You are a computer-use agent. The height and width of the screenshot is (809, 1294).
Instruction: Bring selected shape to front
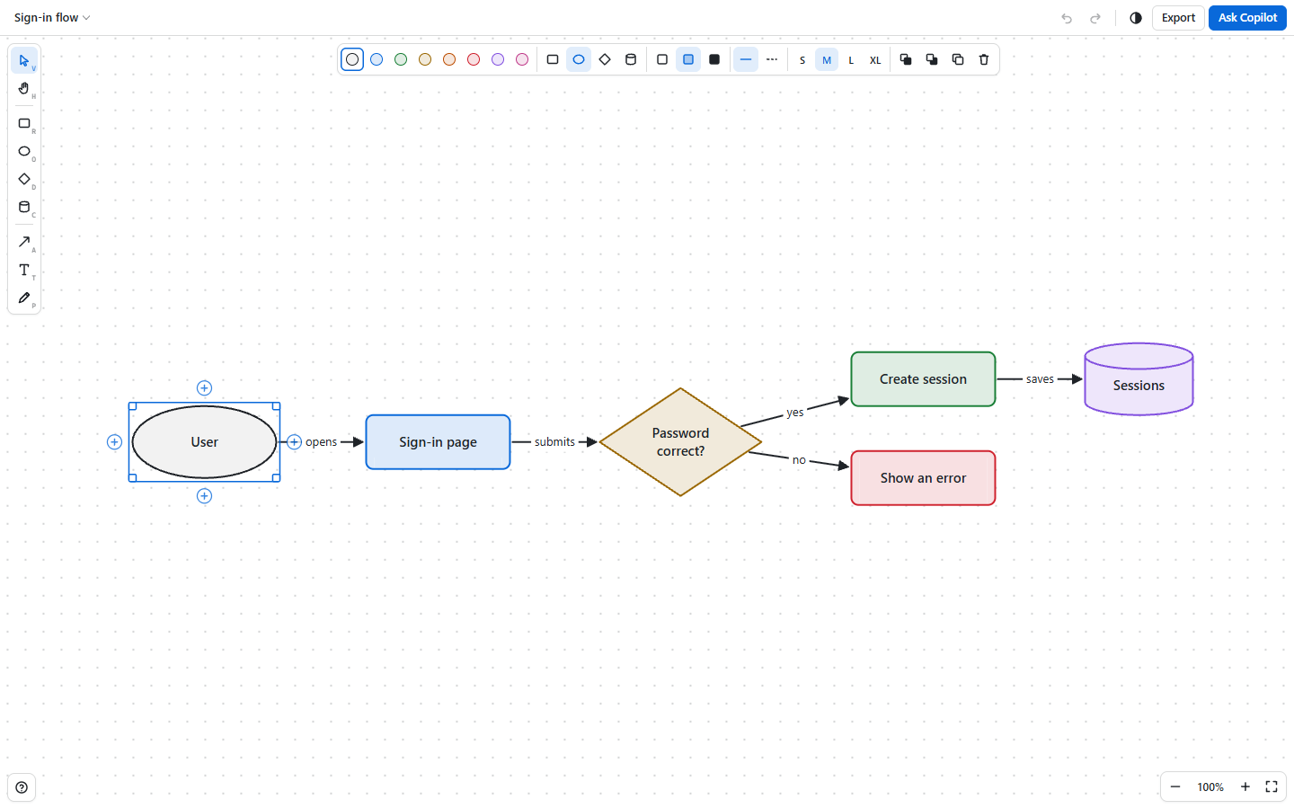coord(906,59)
